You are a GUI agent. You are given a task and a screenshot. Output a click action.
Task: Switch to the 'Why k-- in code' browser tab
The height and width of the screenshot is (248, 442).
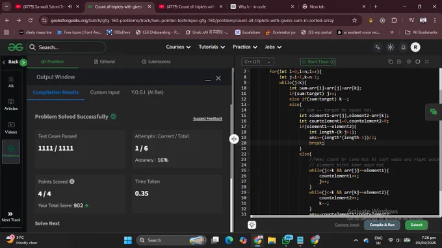tap(263, 6)
